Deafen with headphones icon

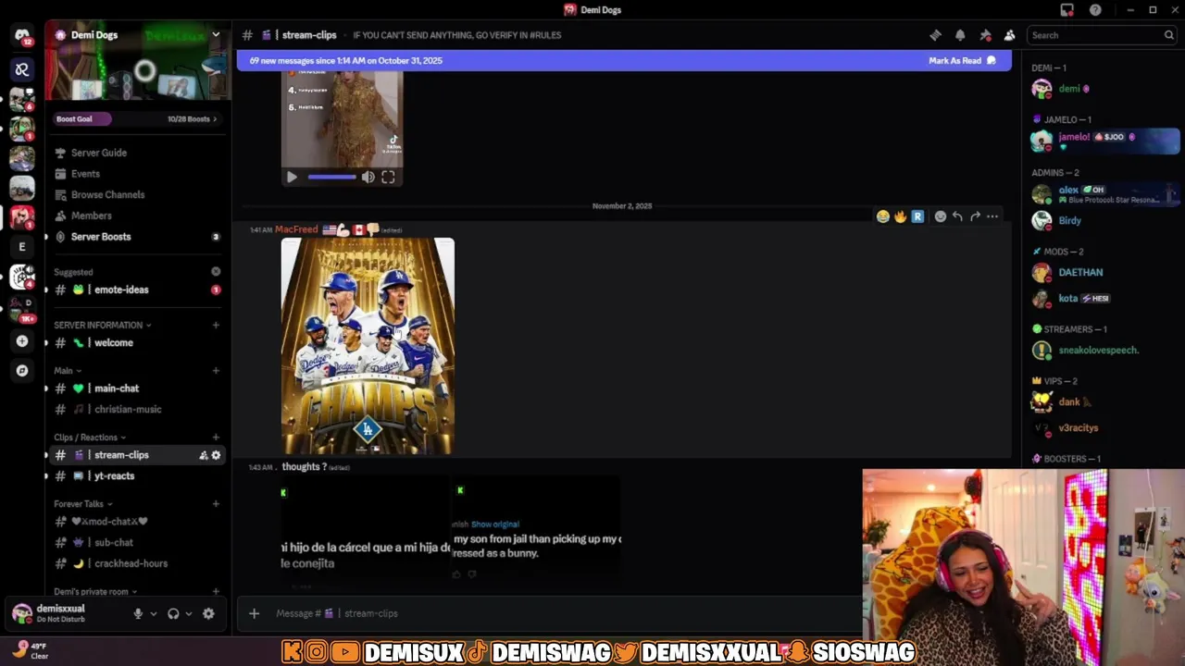[173, 613]
